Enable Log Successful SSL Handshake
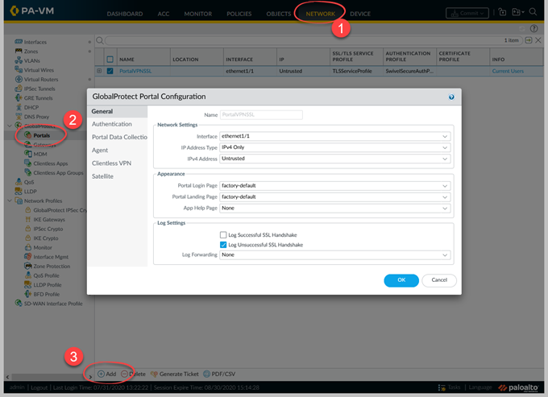Screen dimensions: 548x397 point(224,234)
